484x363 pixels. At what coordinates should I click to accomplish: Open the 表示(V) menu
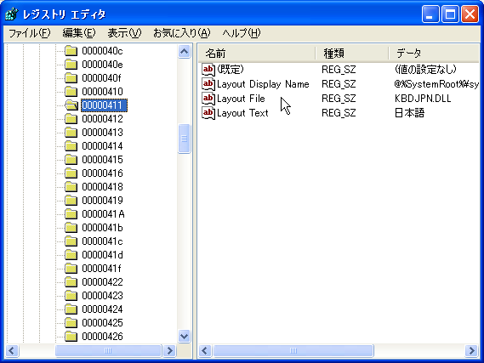point(124,33)
